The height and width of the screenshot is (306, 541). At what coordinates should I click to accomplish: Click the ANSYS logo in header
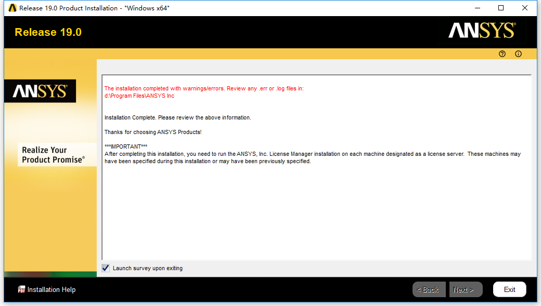coord(482,30)
